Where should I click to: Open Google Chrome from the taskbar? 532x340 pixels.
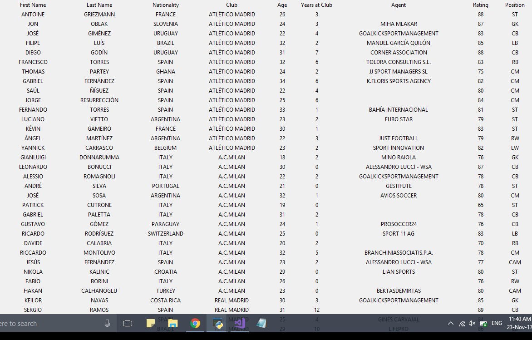pyautogui.click(x=195, y=323)
